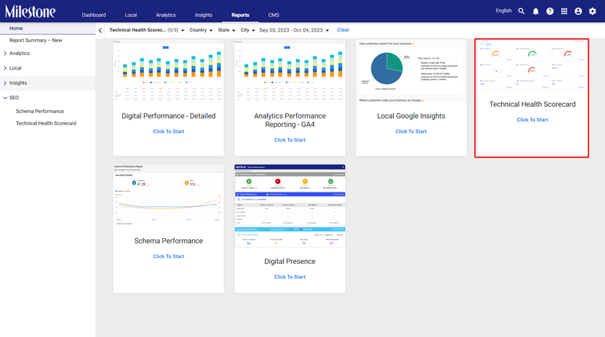
Task: Open the State filter dropdown
Action: point(226,30)
